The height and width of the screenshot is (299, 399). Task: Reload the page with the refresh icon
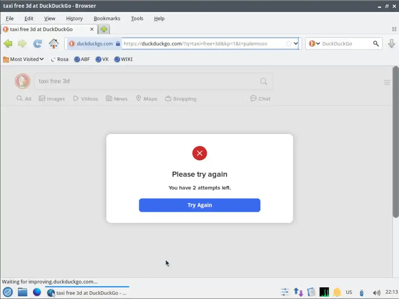[x=37, y=44]
